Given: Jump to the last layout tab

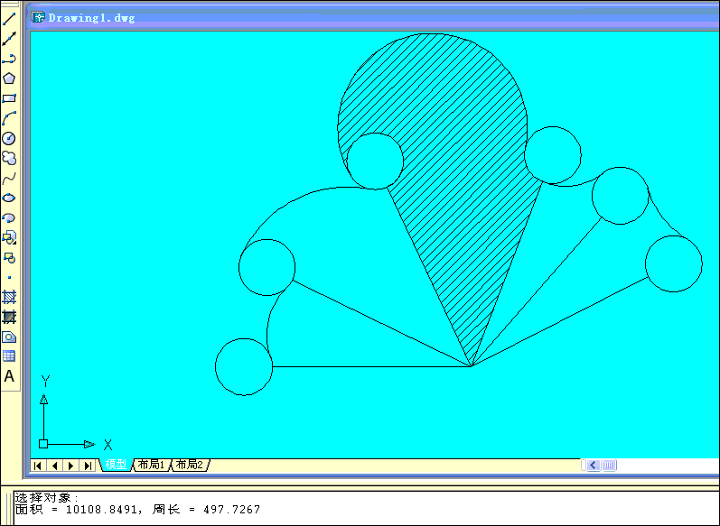Looking at the screenshot, I should coord(88,466).
